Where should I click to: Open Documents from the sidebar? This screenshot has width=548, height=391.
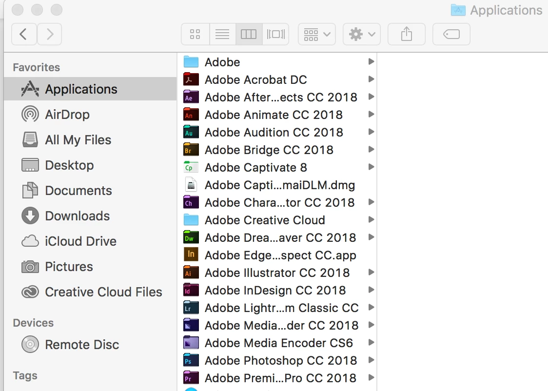[x=90, y=191]
